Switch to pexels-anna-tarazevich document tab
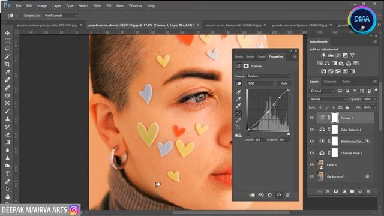This screenshot has width=384, height=216. pyautogui.click(x=233, y=25)
